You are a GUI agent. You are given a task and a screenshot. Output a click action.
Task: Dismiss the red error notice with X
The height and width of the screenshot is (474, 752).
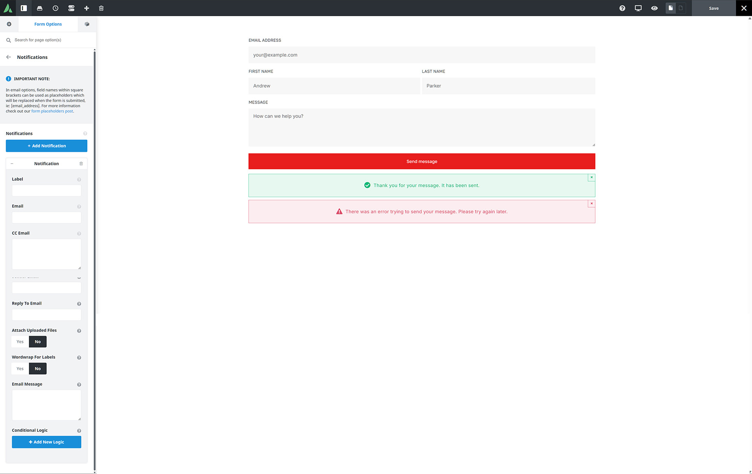click(x=591, y=203)
